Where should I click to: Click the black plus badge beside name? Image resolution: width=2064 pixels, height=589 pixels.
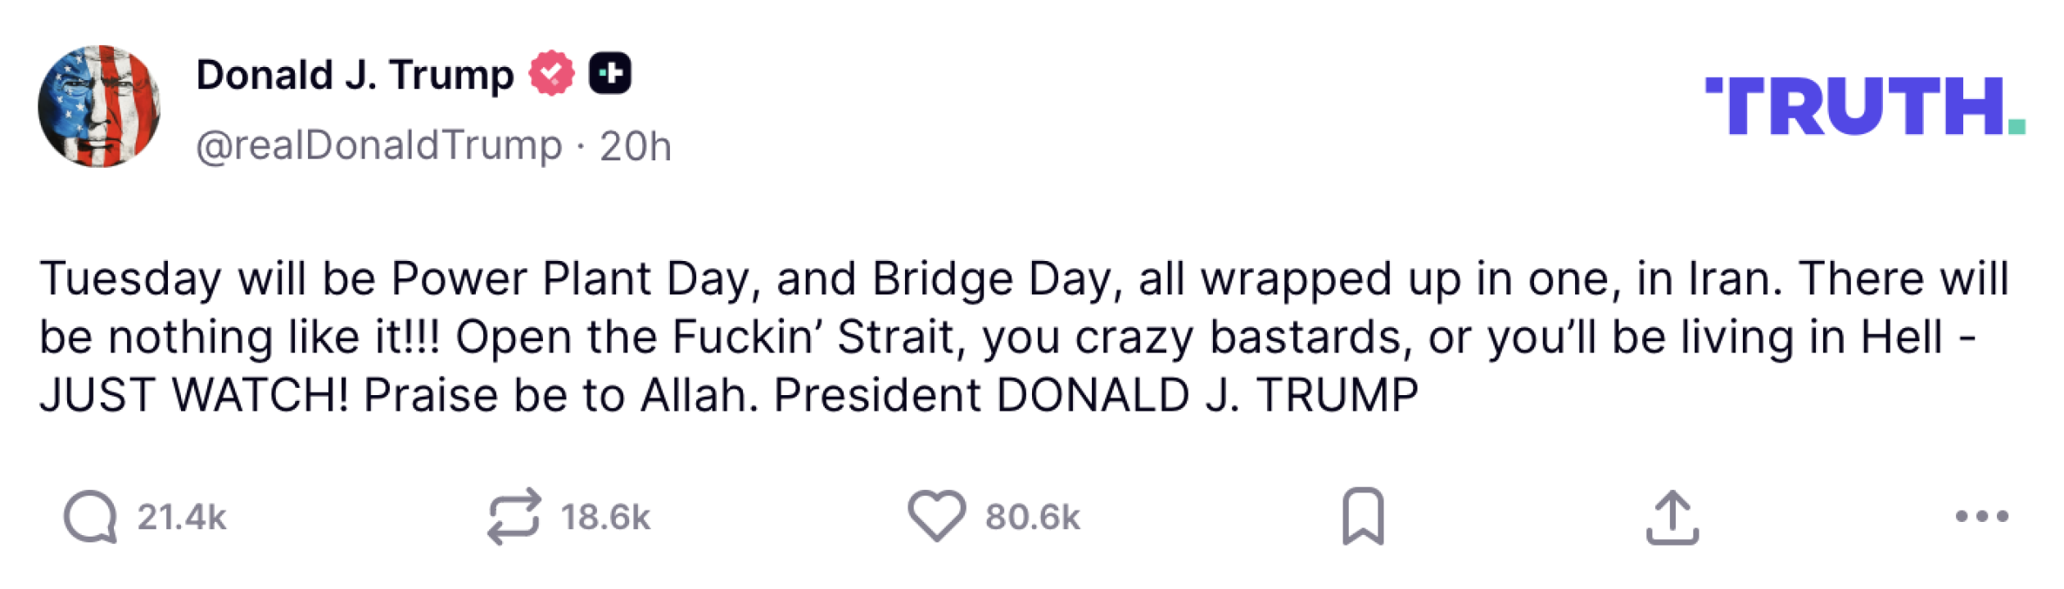pos(610,74)
